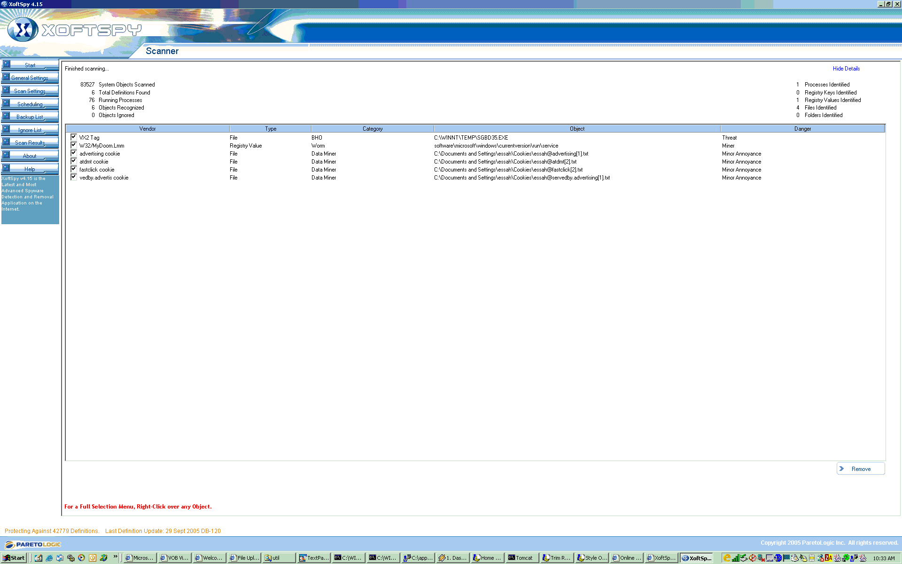Screen dimensions: 902x564
Task: Click the Hide Details link
Action: click(x=846, y=69)
